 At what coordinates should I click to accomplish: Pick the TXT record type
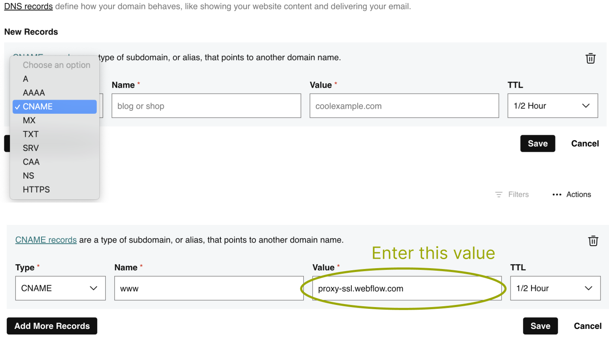(31, 134)
